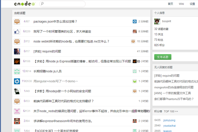
Task: Open sidebar topic [ANN] 一个新的配置文件工具
Action: (172, 93)
